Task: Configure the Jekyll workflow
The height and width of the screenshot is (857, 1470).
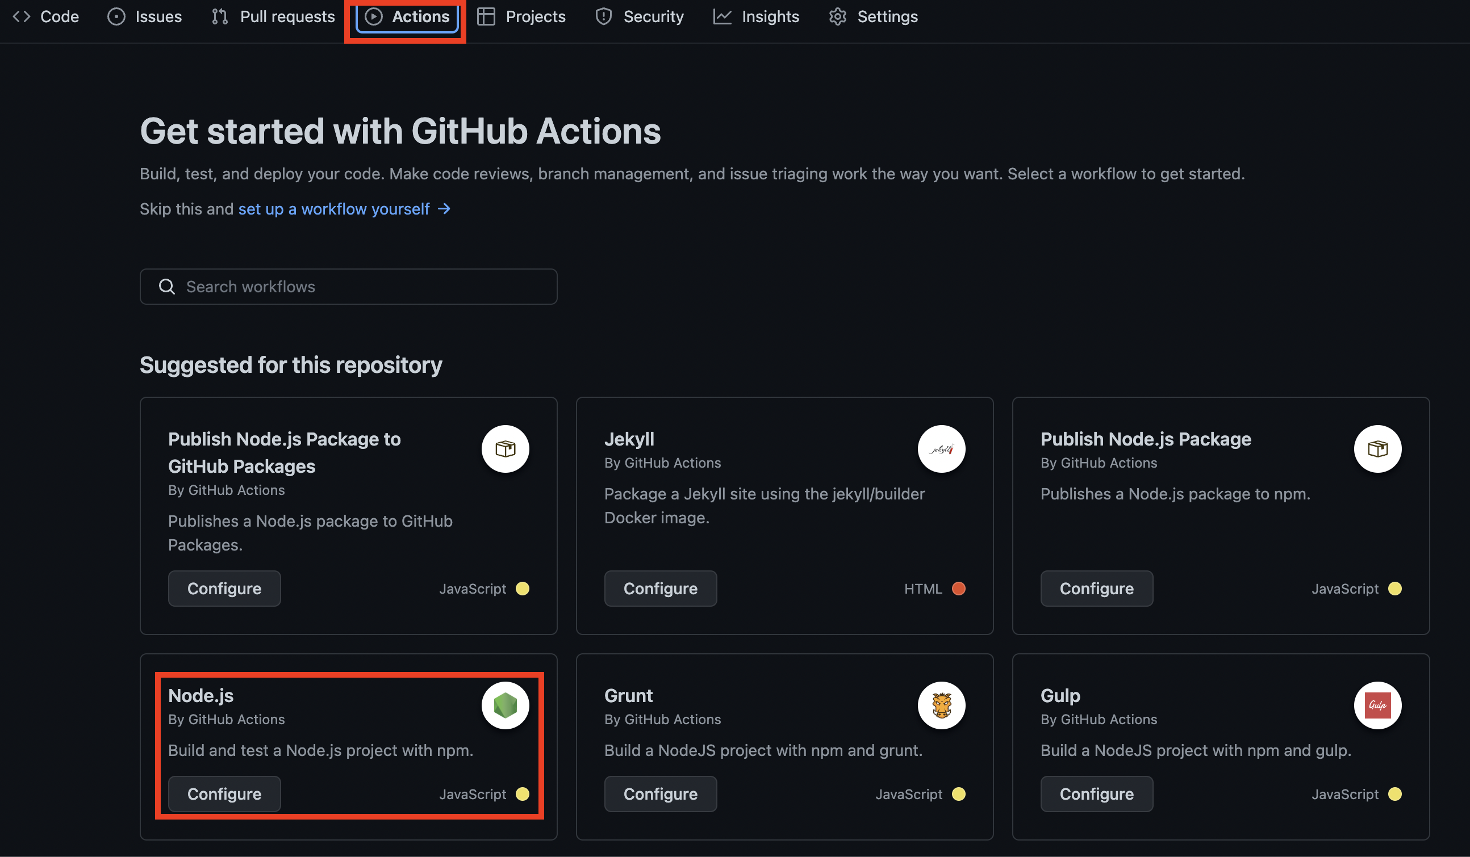Action: click(x=661, y=588)
